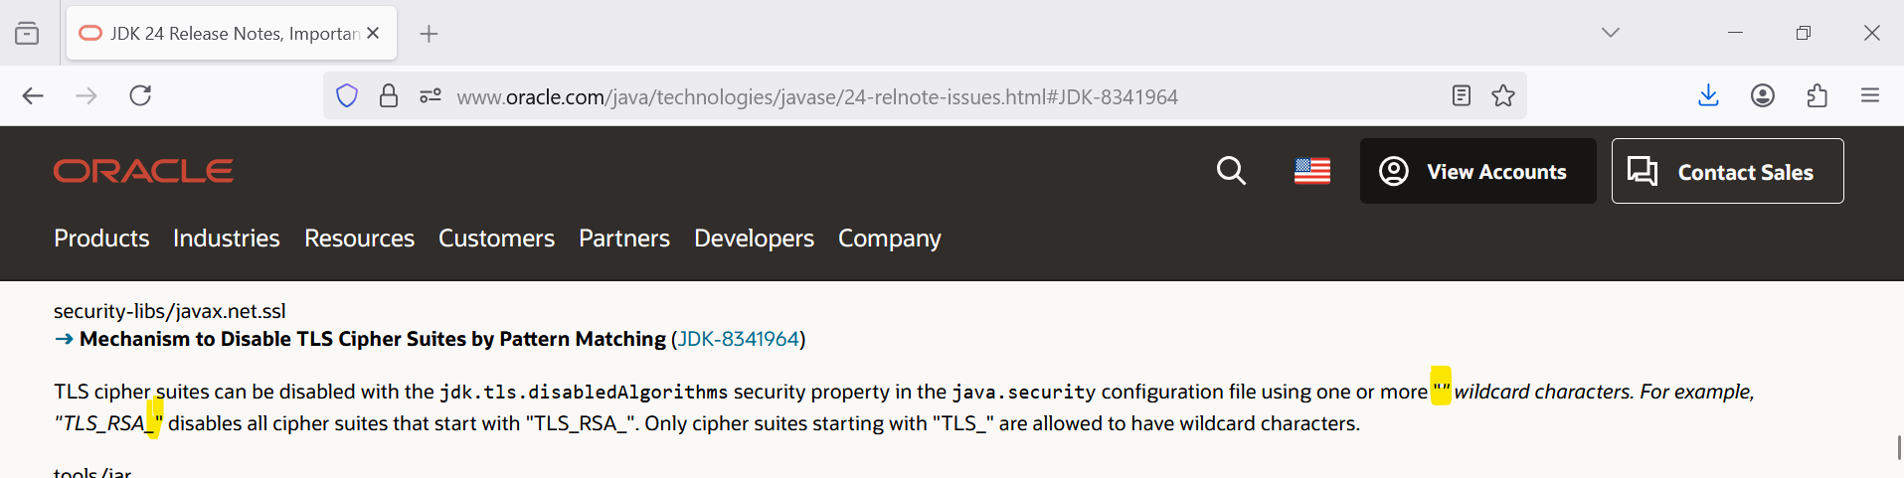Viewport: 1904px width, 478px height.
Task: Open Firefox application hamburger menu
Action: pos(1870,95)
